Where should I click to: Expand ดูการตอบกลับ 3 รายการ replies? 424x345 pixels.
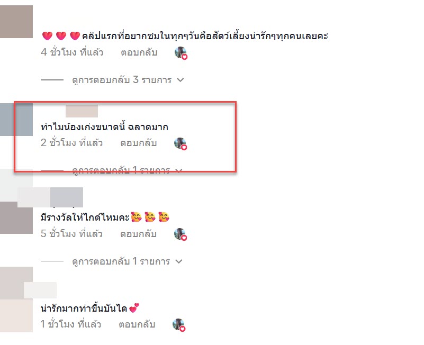[122, 80]
